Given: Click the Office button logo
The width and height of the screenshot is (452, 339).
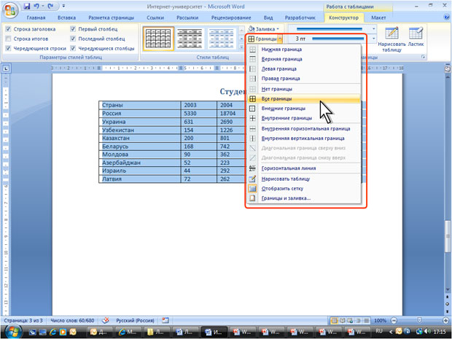Looking at the screenshot, I should pos(10,10).
